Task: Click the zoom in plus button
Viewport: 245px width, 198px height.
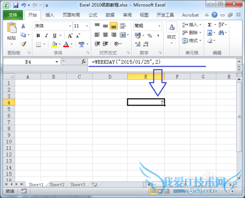Action: click(232, 191)
